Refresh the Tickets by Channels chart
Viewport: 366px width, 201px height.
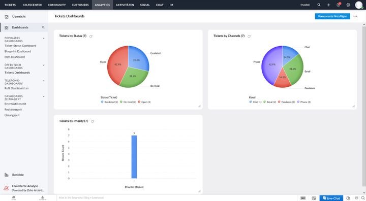[249, 36]
